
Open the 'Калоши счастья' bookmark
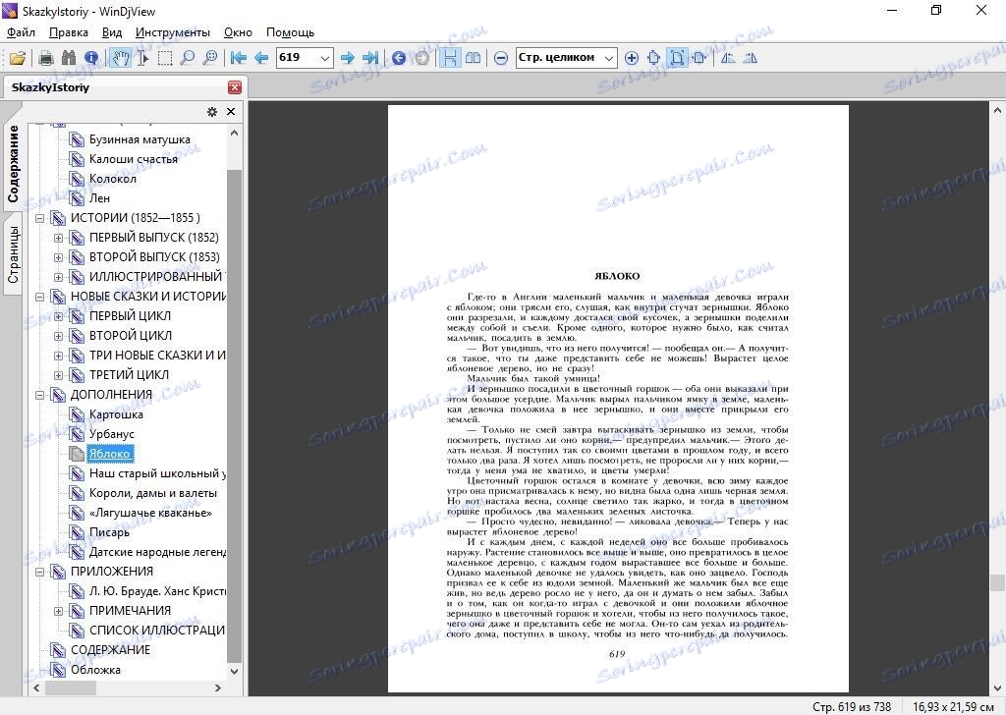[134, 159]
